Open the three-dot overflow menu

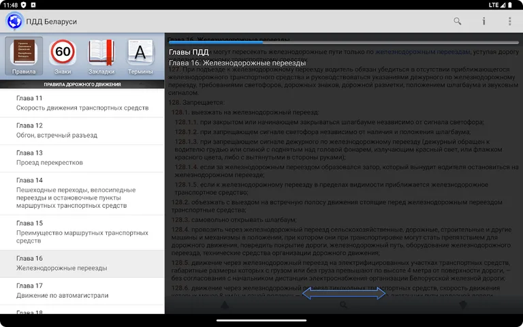[509, 21]
